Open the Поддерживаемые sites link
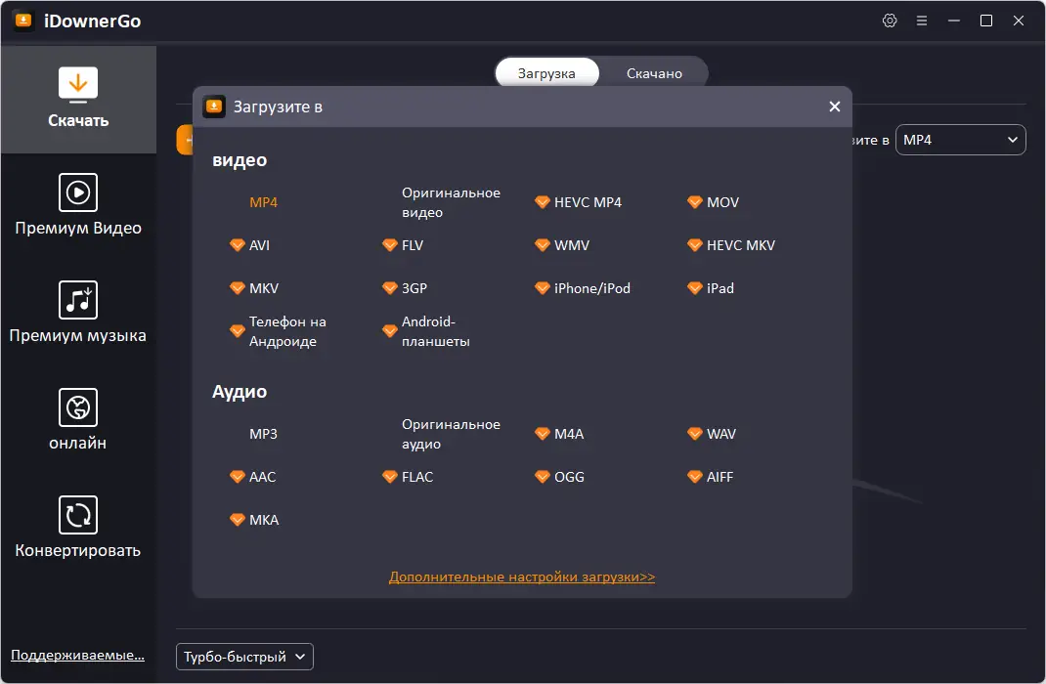 [77, 655]
